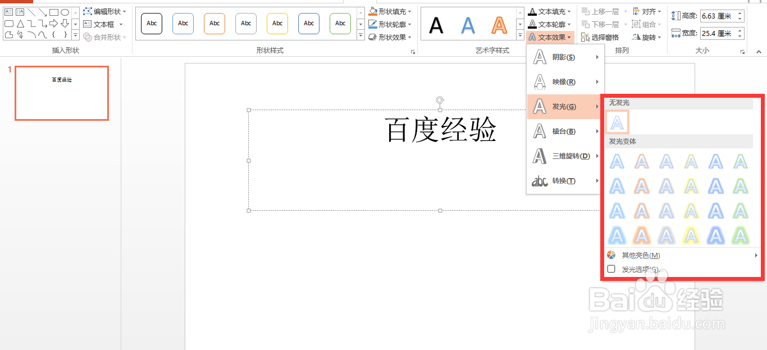Choose the right block arrow shape
Viewport: 767px width, 350px height.
click(x=54, y=24)
